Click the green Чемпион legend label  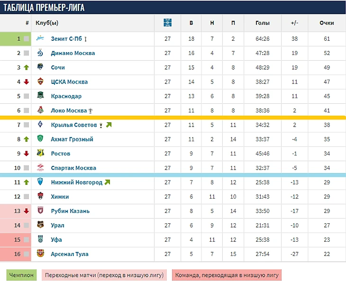(x=21, y=275)
